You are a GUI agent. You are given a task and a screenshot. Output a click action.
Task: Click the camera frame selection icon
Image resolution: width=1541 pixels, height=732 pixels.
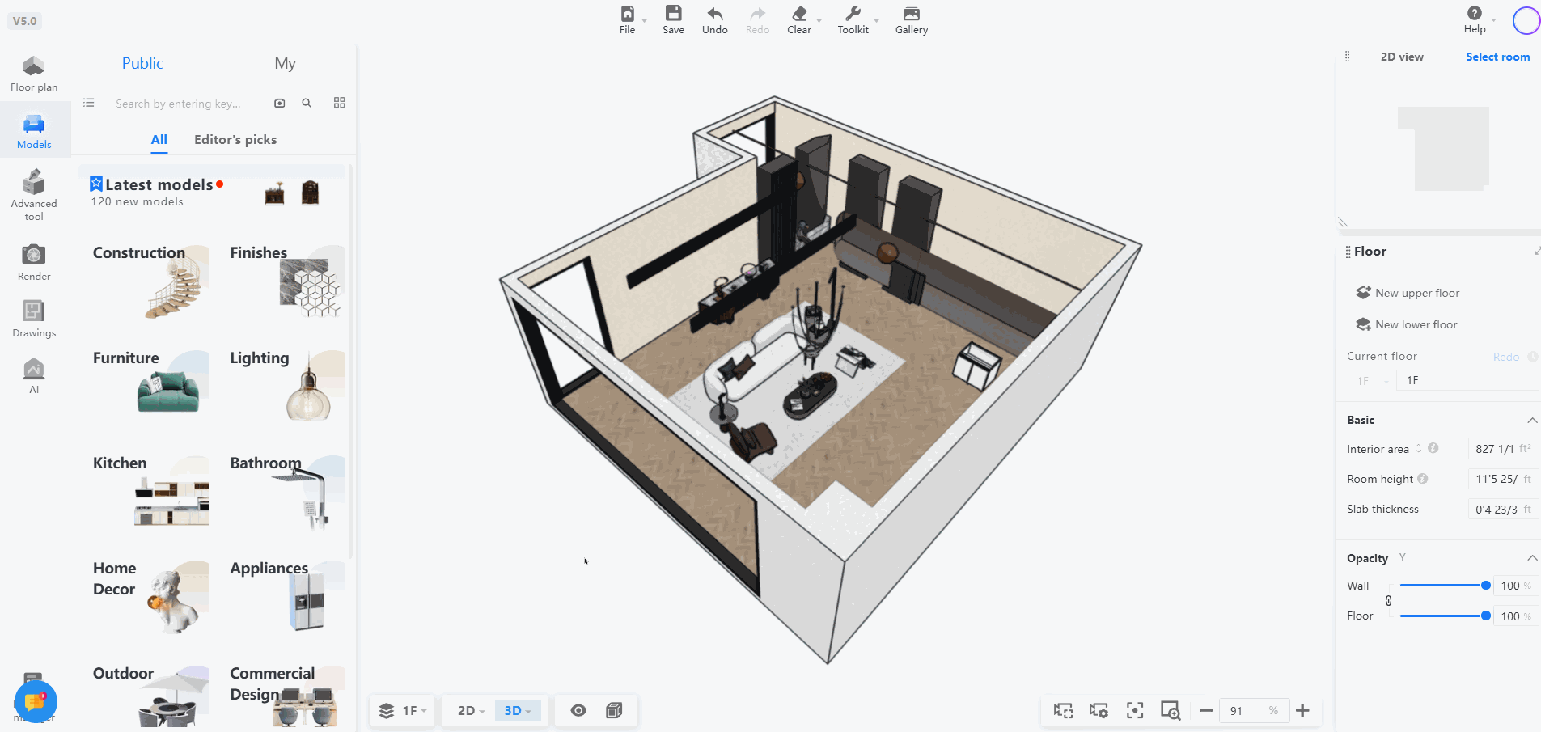click(1063, 710)
